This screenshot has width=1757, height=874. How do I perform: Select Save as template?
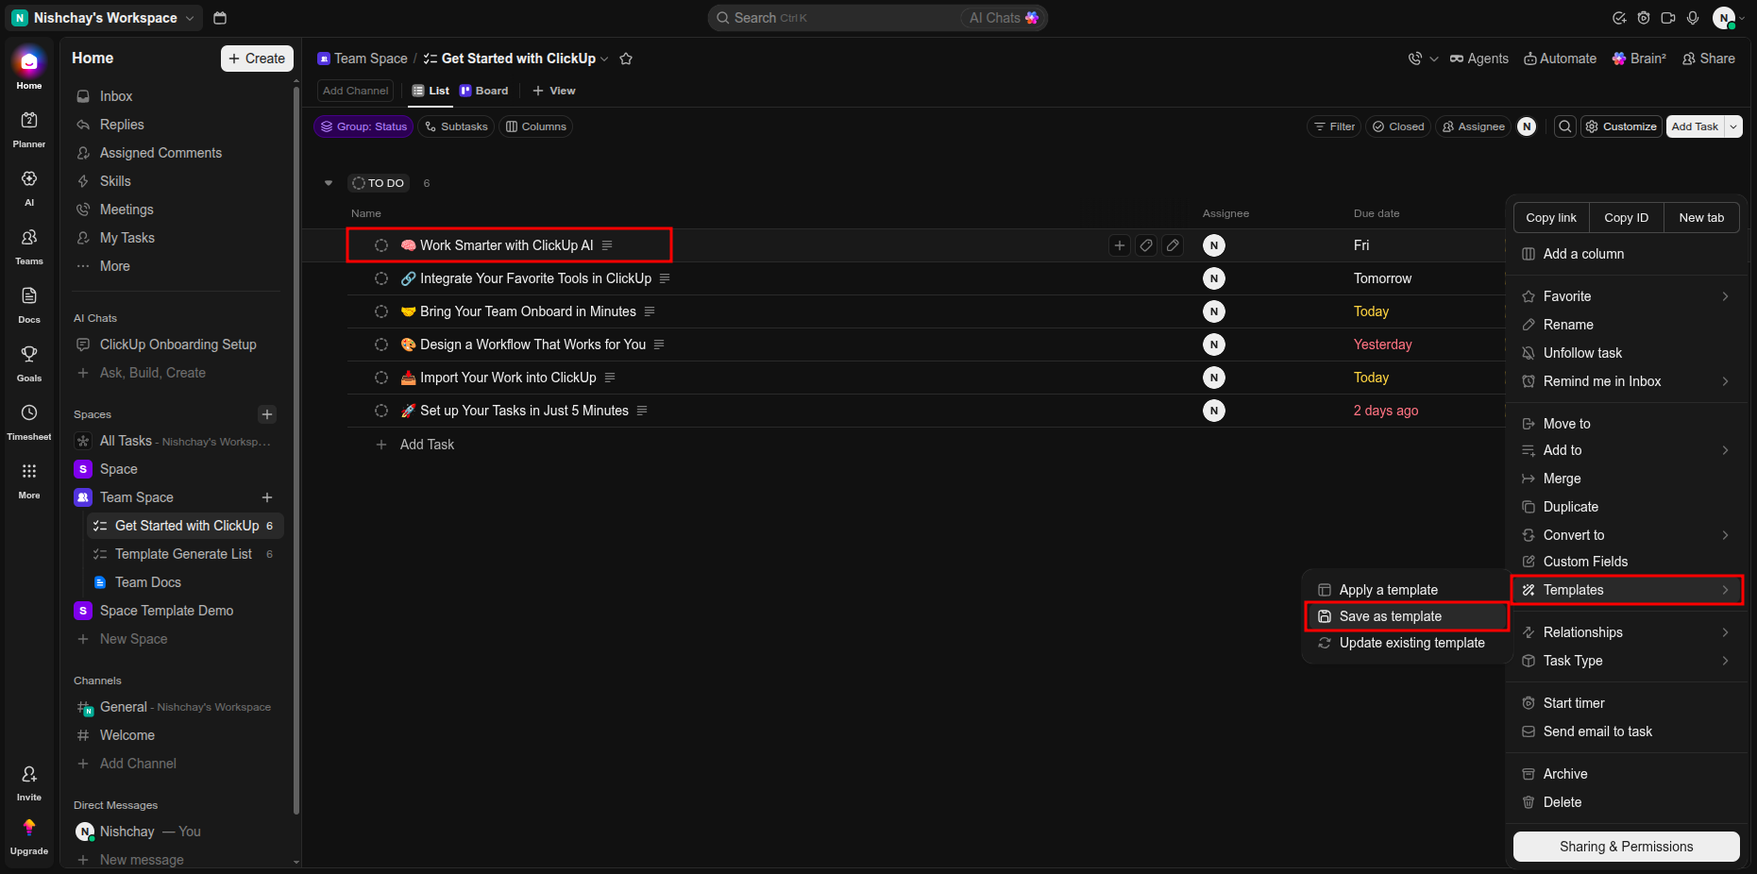coord(1406,616)
